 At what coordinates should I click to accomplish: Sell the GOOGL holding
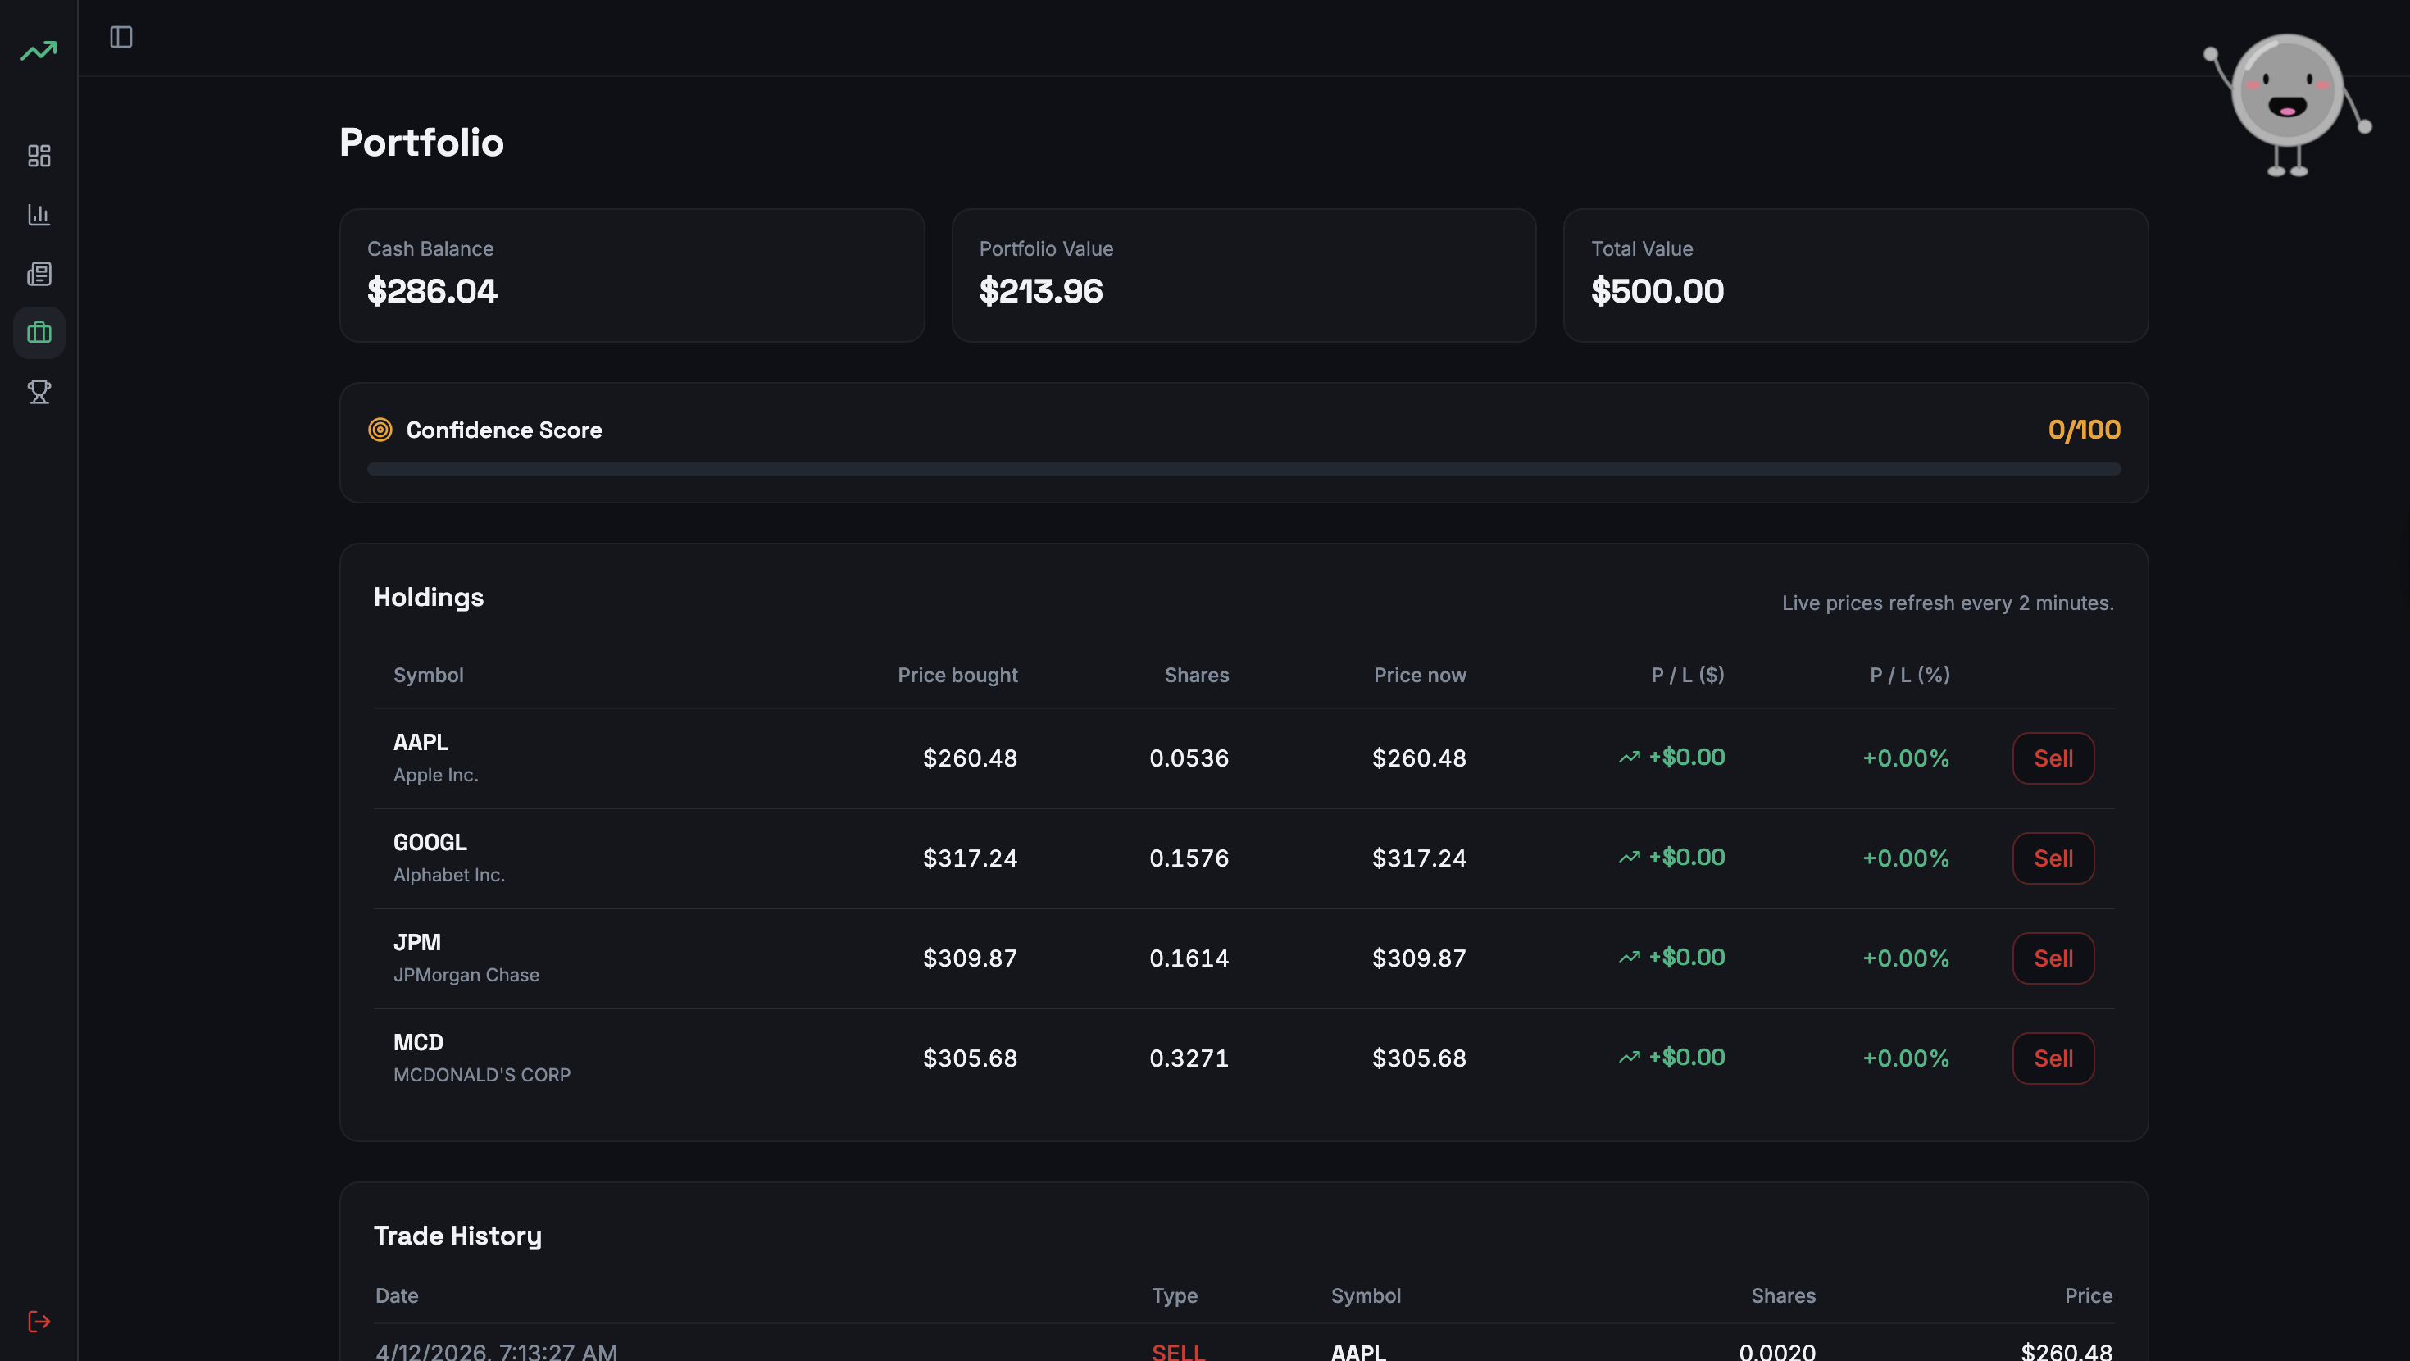point(2053,858)
